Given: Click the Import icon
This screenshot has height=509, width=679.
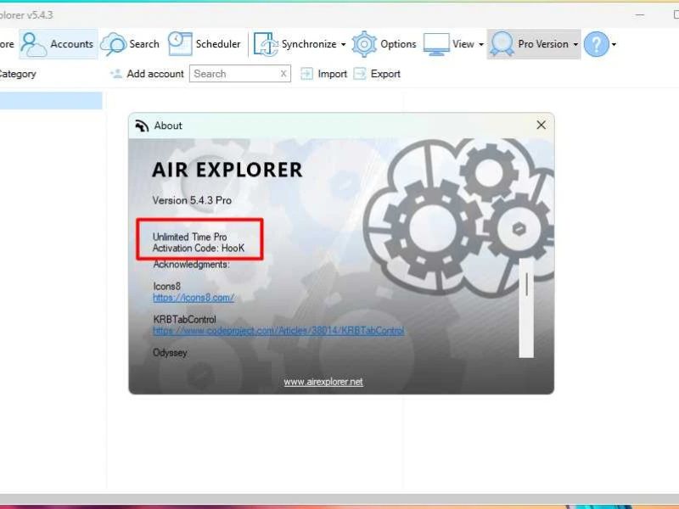Looking at the screenshot, I should [x=306, y=74].
